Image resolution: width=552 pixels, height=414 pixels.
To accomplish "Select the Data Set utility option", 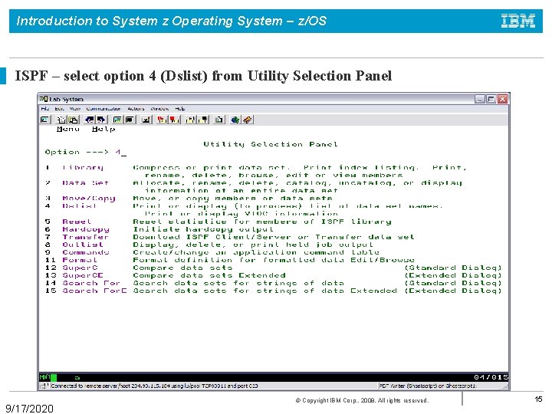I will point(86,183).
